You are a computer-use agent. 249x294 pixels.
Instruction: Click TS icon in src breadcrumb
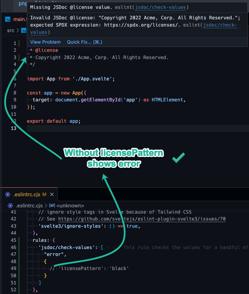click(x=24, y=31)
